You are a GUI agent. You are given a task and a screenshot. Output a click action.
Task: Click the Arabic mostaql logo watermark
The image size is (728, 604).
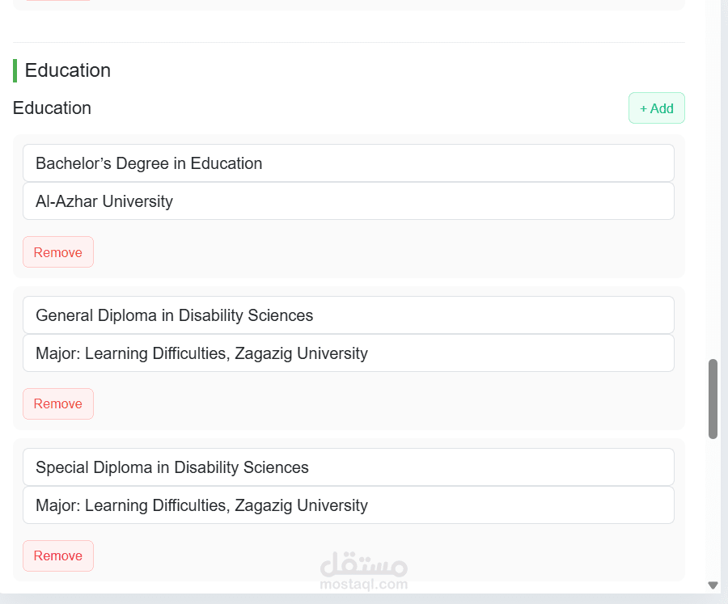coord(363,563)
